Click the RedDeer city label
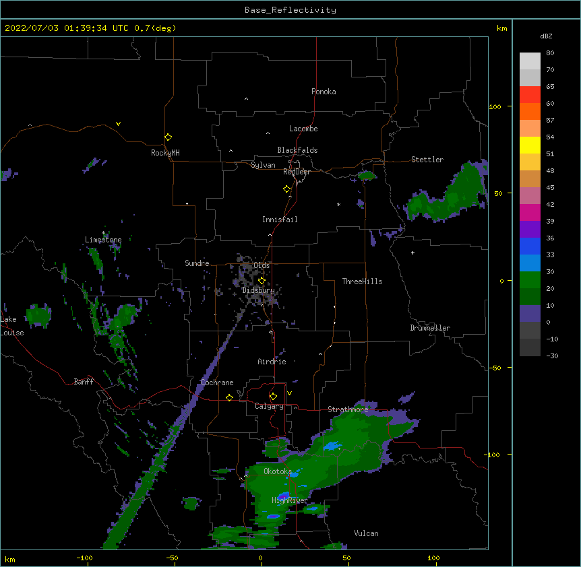Viewport: 581px width, 567px height. click(297, 172)
